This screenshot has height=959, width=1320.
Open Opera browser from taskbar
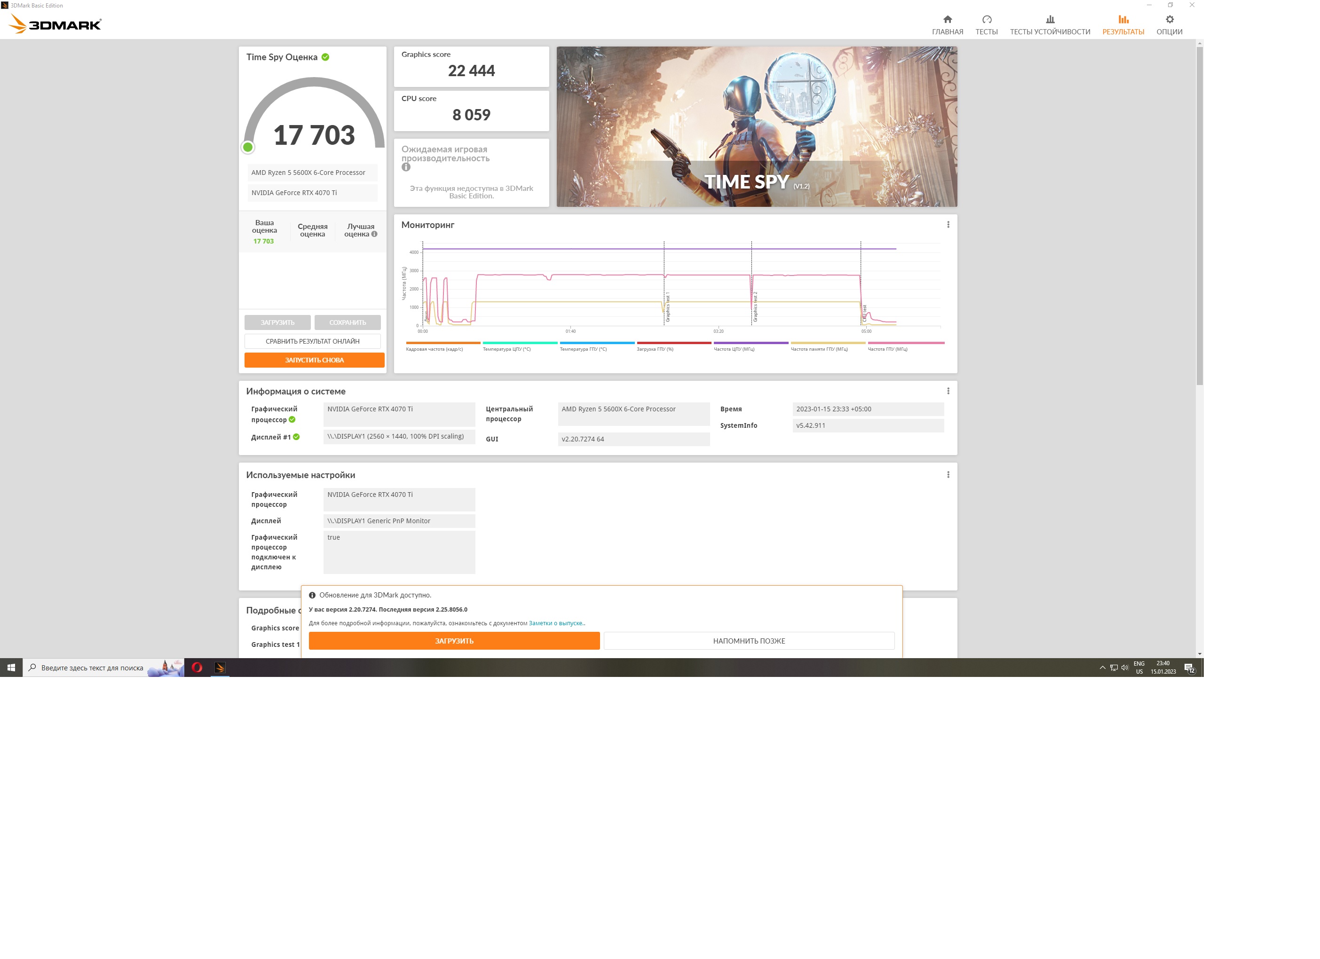tap(197, 668)
